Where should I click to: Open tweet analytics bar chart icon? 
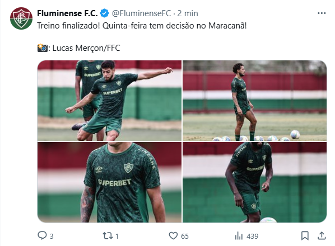pyautogui.click(x=239, y=236)
